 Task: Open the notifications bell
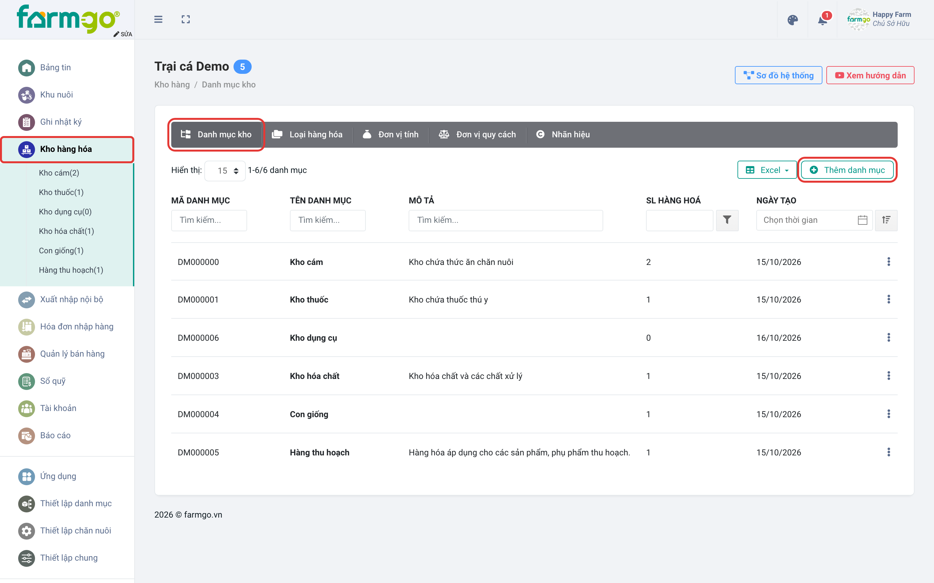(822, 20)
